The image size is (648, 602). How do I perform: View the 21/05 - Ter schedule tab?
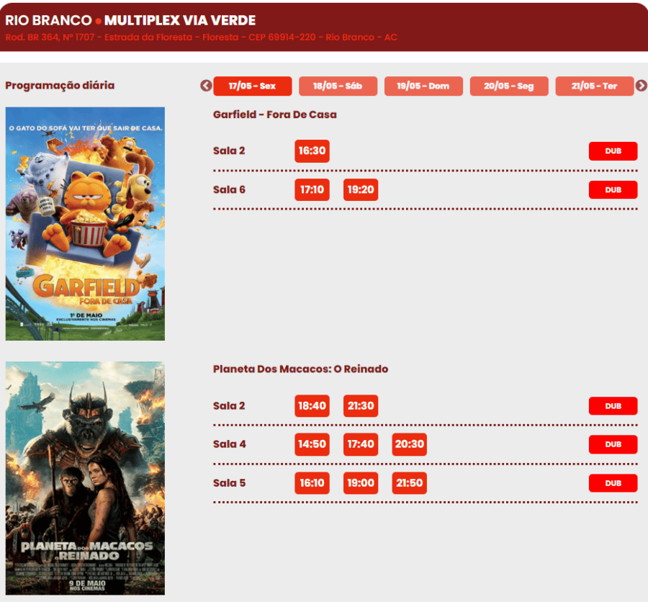click(x=594, y=86)
